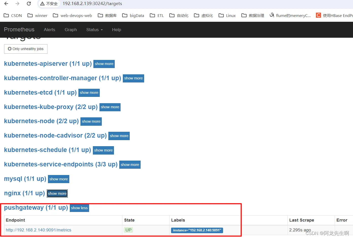
Task: Click pushgateway job heading
Action: coord(36,208)
